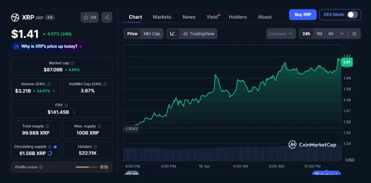This screenshot has width=371, height=183.
Task: Click Volume (24h) info icon
Action: coord(48,84)
